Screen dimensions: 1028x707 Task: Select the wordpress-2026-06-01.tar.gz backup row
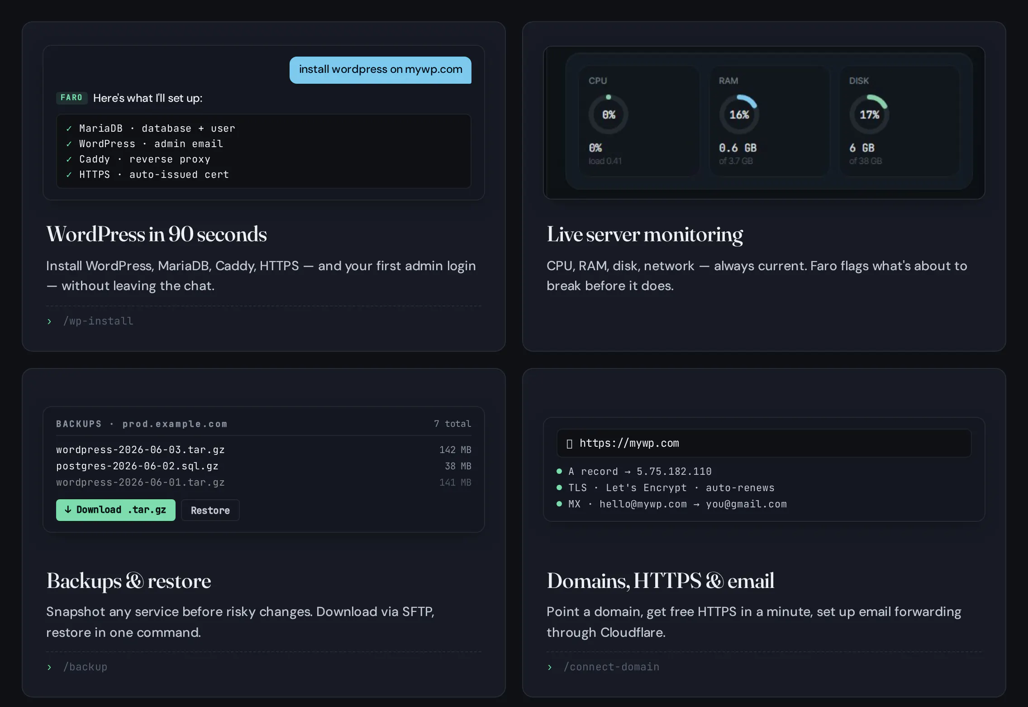pyautogui.click(x=264, y=482)
